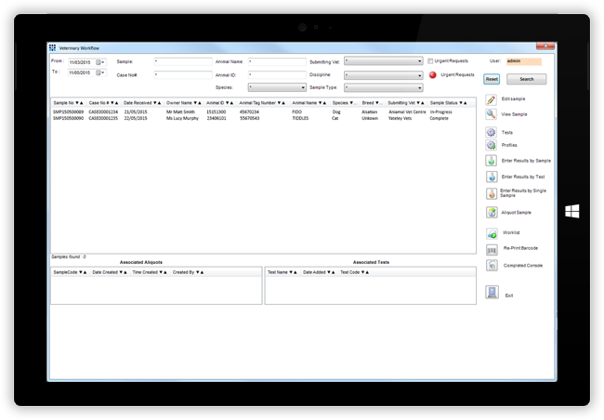604x420 pixels.
Task: Sort by Animal Name column header
Action: pos(309,103)
